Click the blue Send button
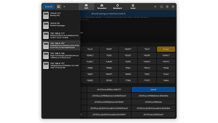 (x=153, y=90)
